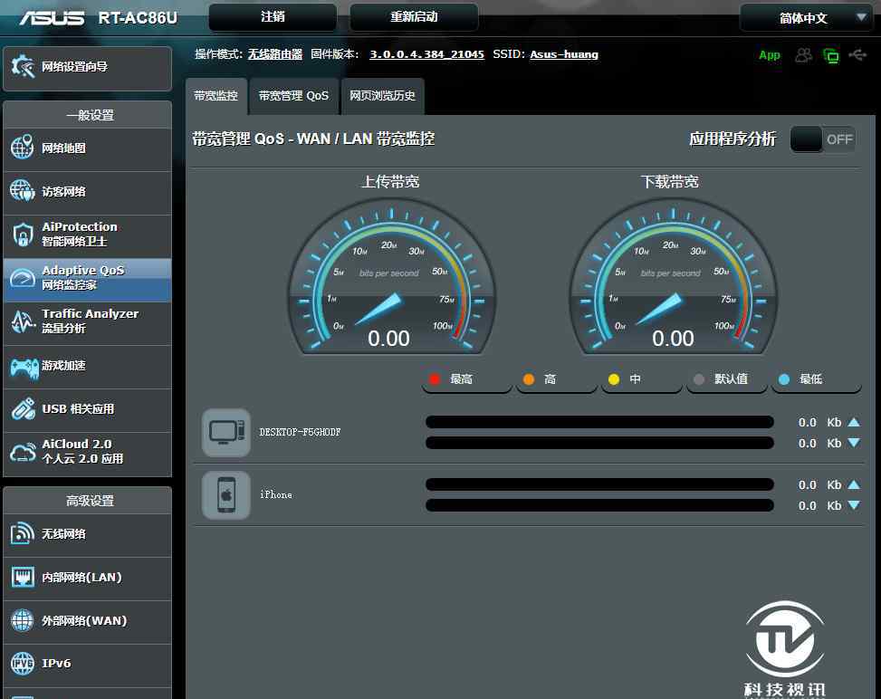Open AiProtection 智能网络卫士 menu item
881x699 pixels.
click(x=87, y=235)
